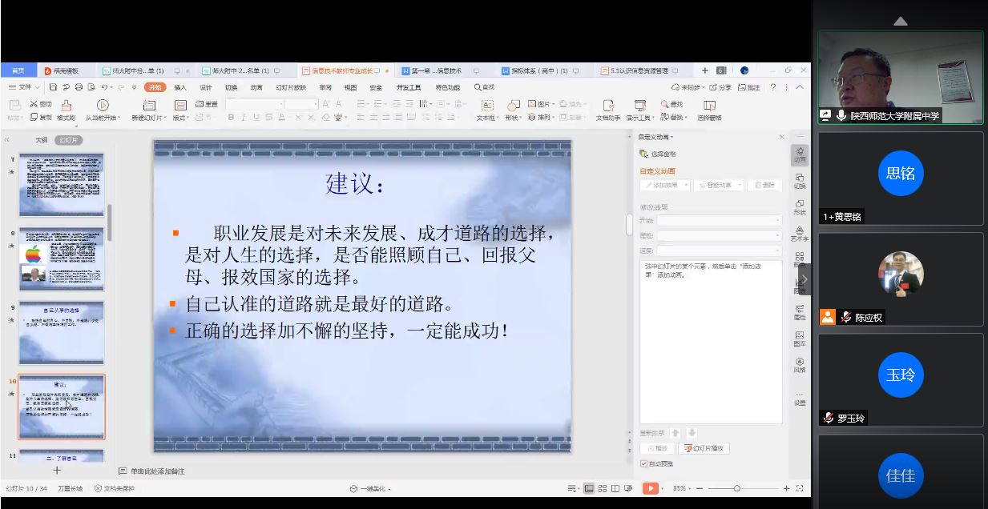Click the Share (分享) button

[x=720, y=87]
